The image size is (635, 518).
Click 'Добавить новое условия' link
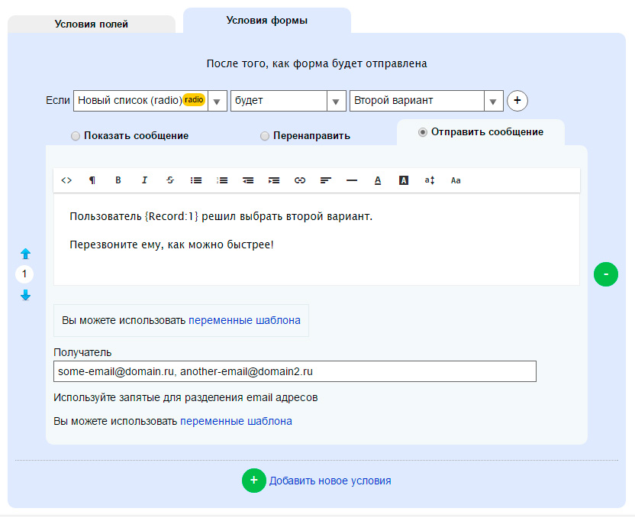pos(330,481)
